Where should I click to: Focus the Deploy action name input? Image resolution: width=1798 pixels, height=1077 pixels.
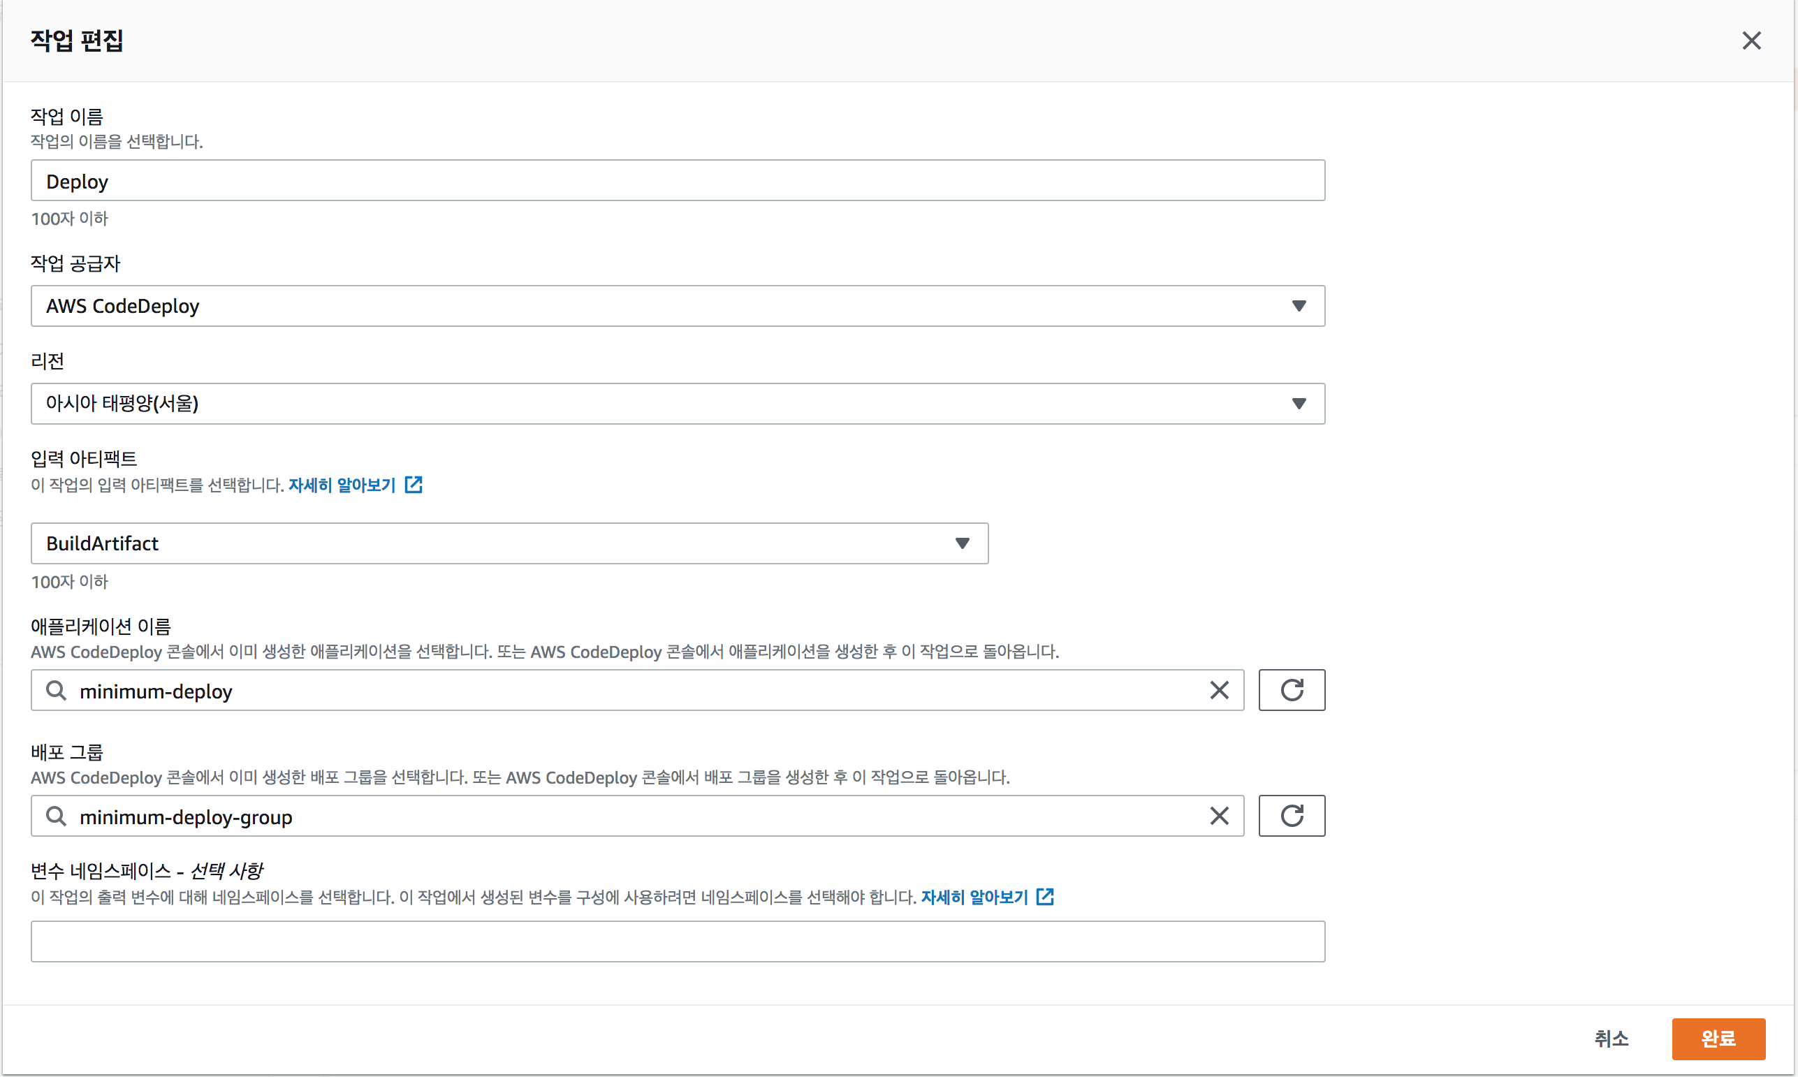[x=677, y=181]
